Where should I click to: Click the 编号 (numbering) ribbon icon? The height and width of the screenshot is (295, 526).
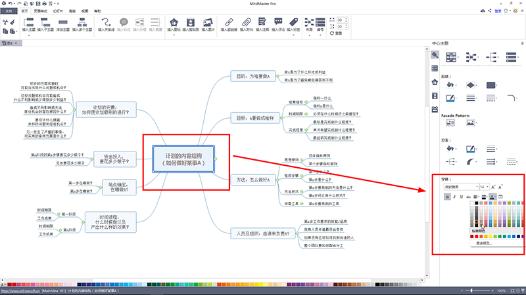coord(320,22)
